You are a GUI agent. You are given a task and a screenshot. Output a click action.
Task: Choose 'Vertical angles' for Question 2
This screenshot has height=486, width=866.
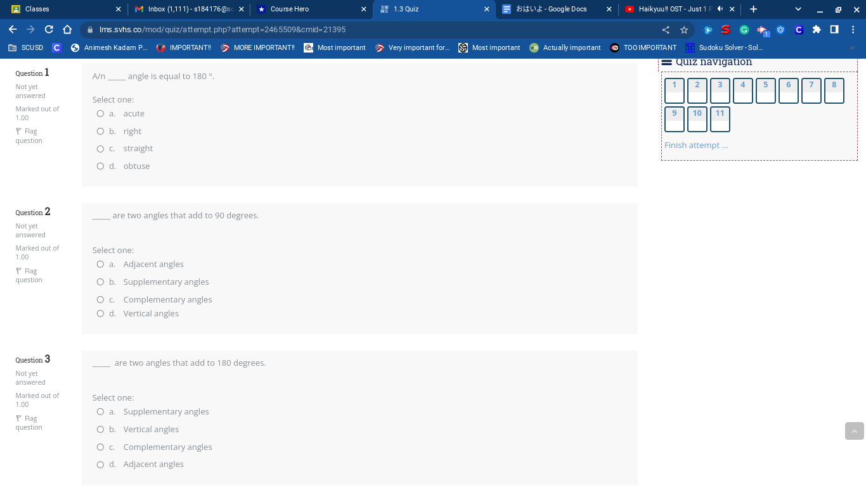click(x=100, y=313)
